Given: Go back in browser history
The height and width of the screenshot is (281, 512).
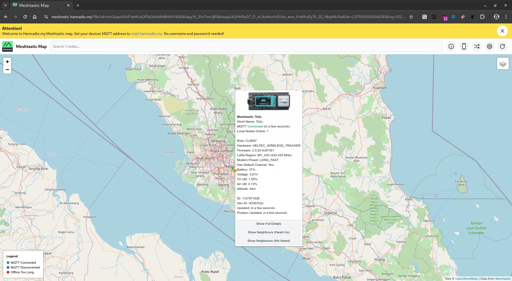Looking at the screenshot, I should tap(6, 17).
